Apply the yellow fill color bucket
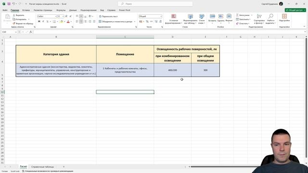308x173 pixels. (62, 21)
